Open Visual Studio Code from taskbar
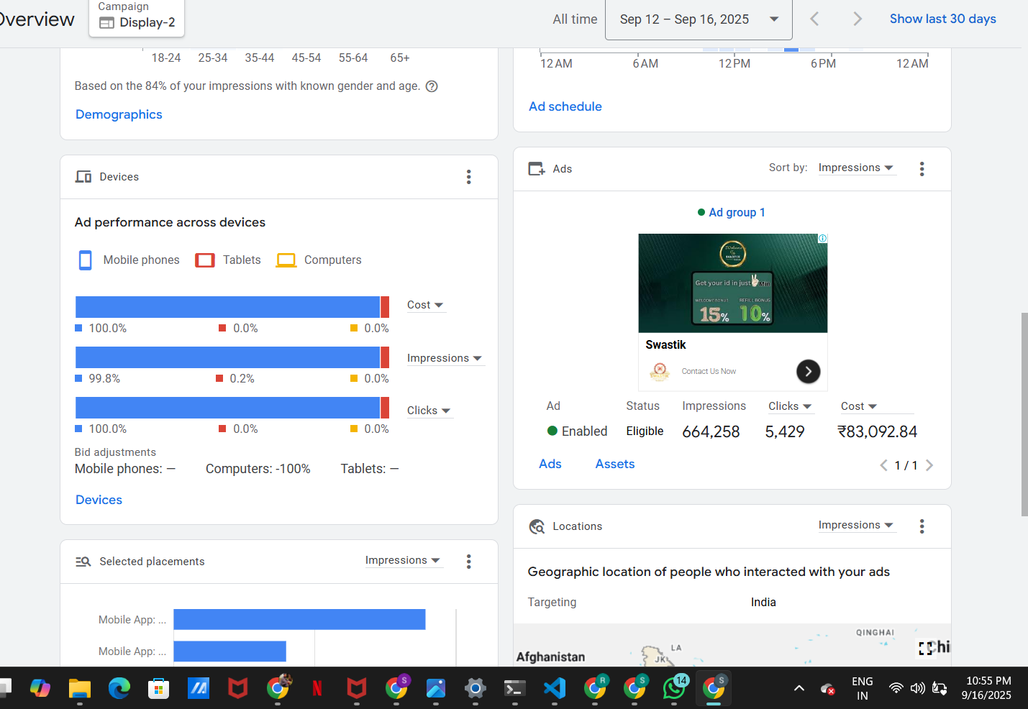Image resolution: width=1028 pixels, height=709 pixels. coord(554,689)
